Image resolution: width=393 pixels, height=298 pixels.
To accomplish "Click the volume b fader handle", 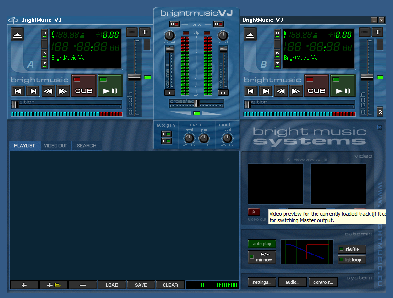I will tap(223, 49).
